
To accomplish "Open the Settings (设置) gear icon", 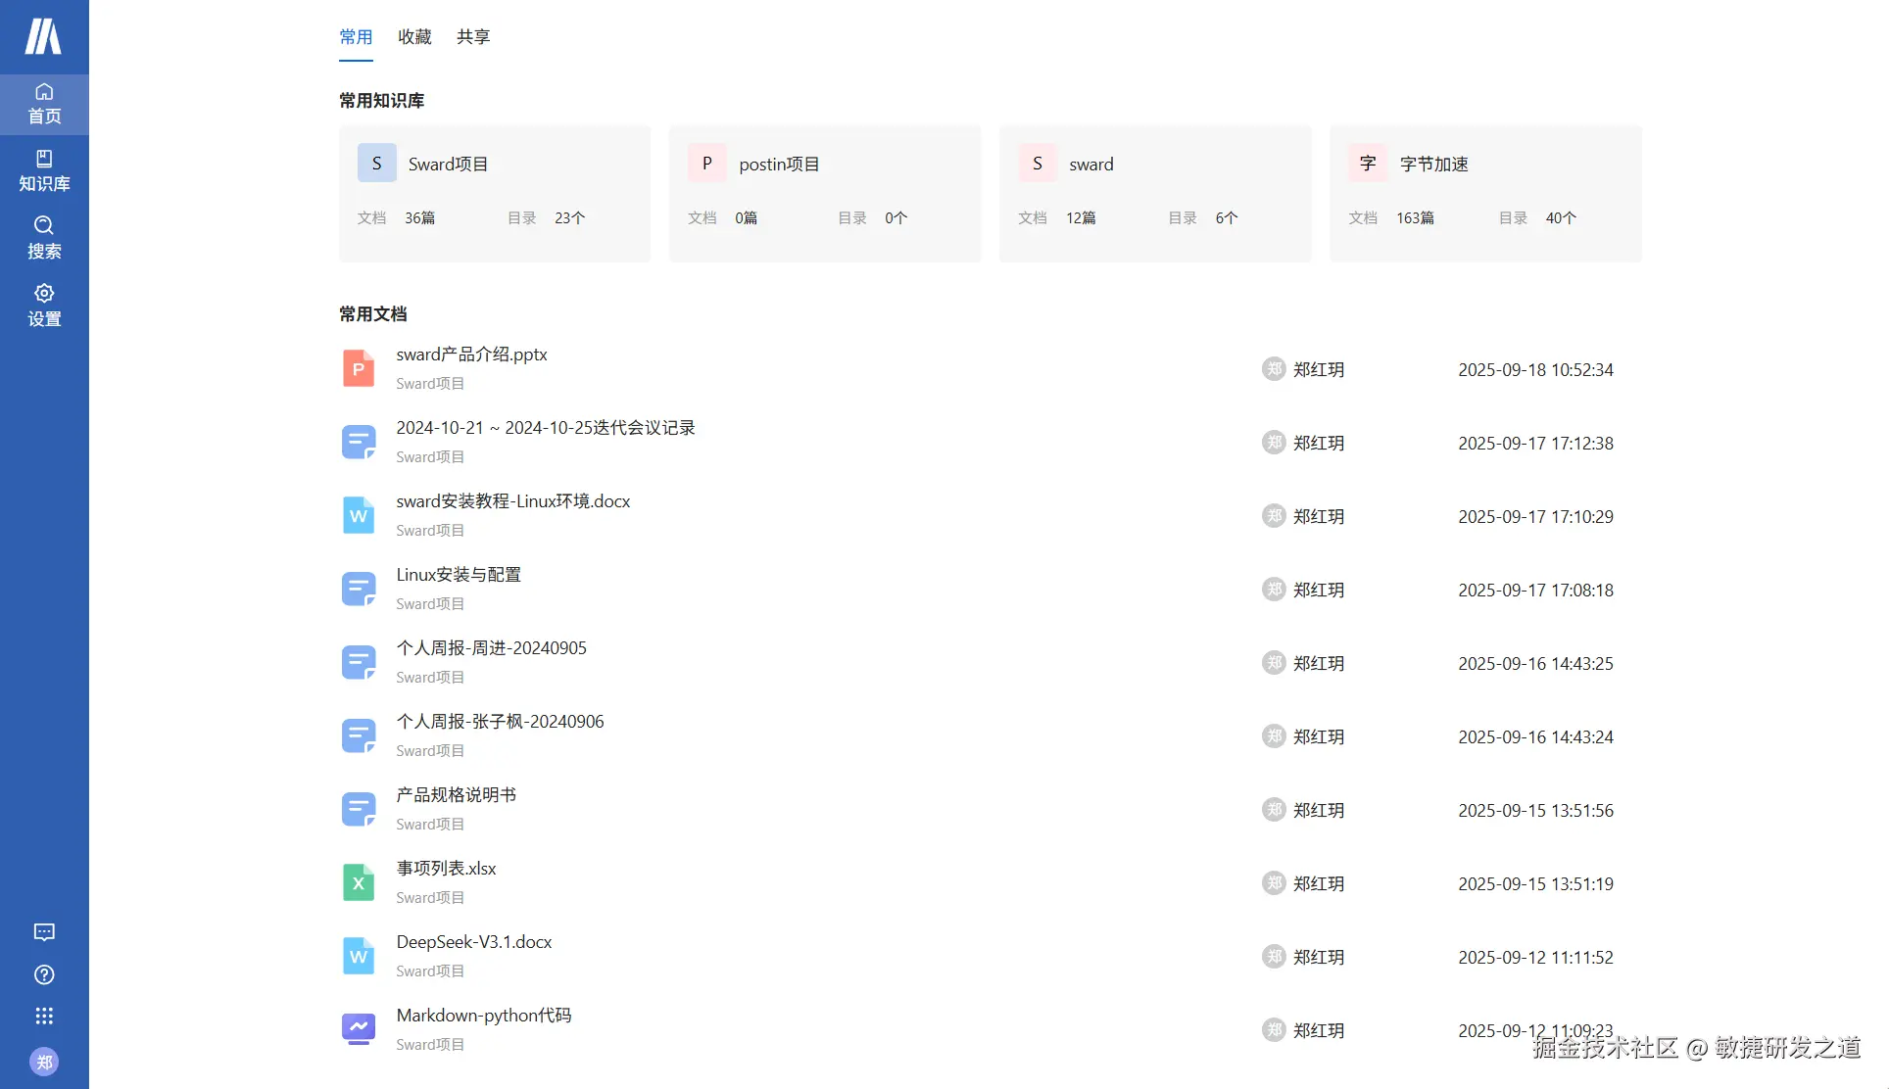I will tap(44, 306).
